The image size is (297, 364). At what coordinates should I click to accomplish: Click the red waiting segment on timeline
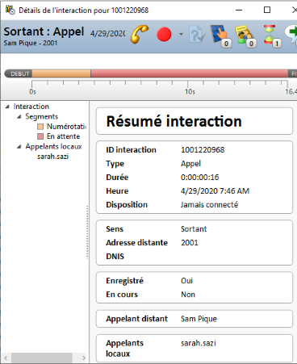coord(189,73)
